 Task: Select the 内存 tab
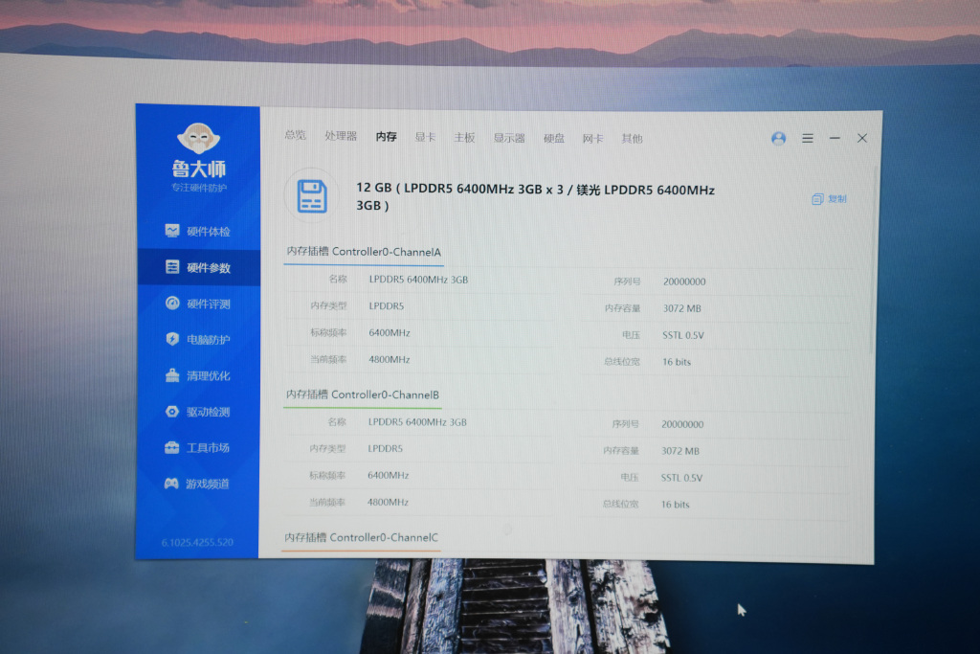(387, 136)
